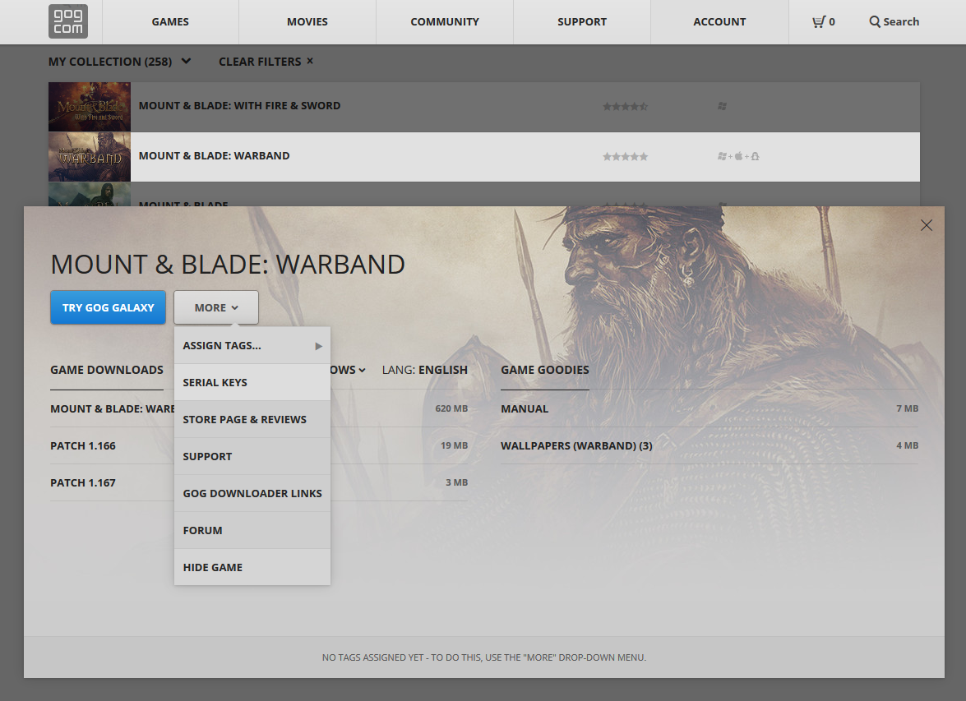Select Assign Tags from the menu
The image size is (966, 701).
pyautogui.click(x=252, y=346)
